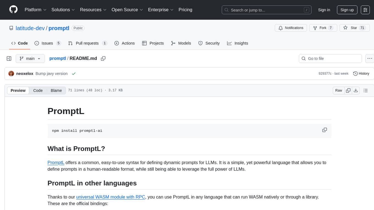Open the universal WASM module with RPC link
This screenshot has width=374, height=210.
pyautogui.click(x=111, y=197)
